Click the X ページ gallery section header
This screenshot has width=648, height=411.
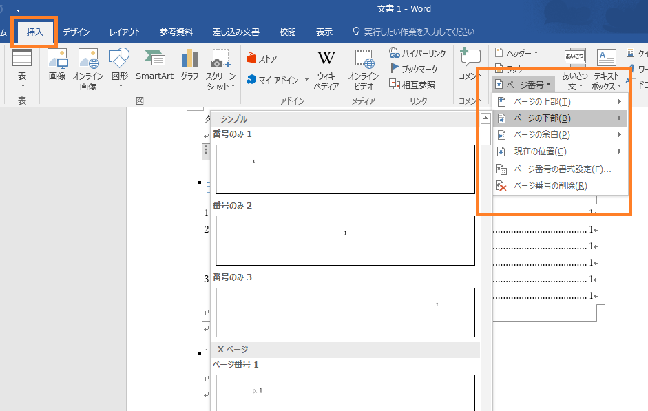tap(345, 350)
